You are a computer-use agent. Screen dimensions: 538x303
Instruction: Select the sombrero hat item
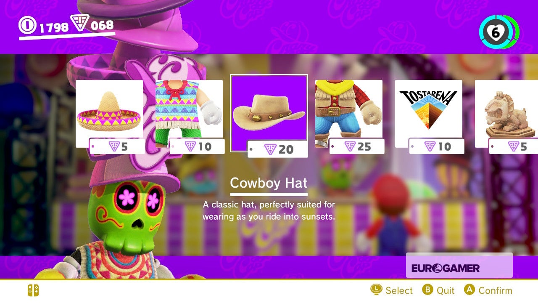(x=109, y=114)
